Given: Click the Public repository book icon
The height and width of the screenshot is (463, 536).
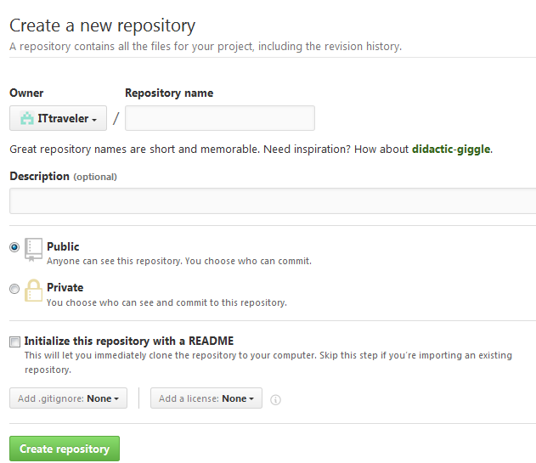Looking at the screenshot, I should tap(33, 249).
